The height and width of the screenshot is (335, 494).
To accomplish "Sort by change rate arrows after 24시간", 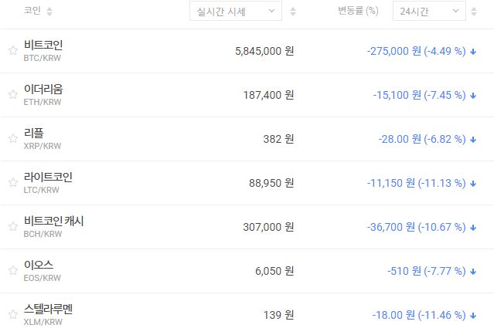I will [473, 12].
